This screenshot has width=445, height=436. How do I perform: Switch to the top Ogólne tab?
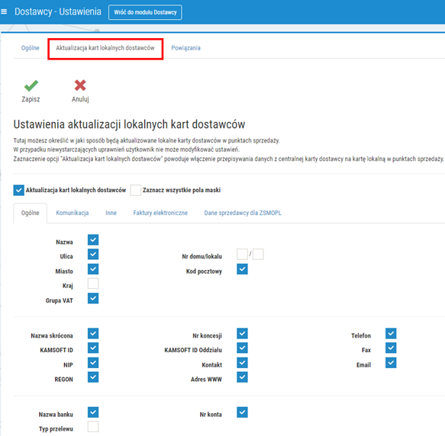point(30,48)
